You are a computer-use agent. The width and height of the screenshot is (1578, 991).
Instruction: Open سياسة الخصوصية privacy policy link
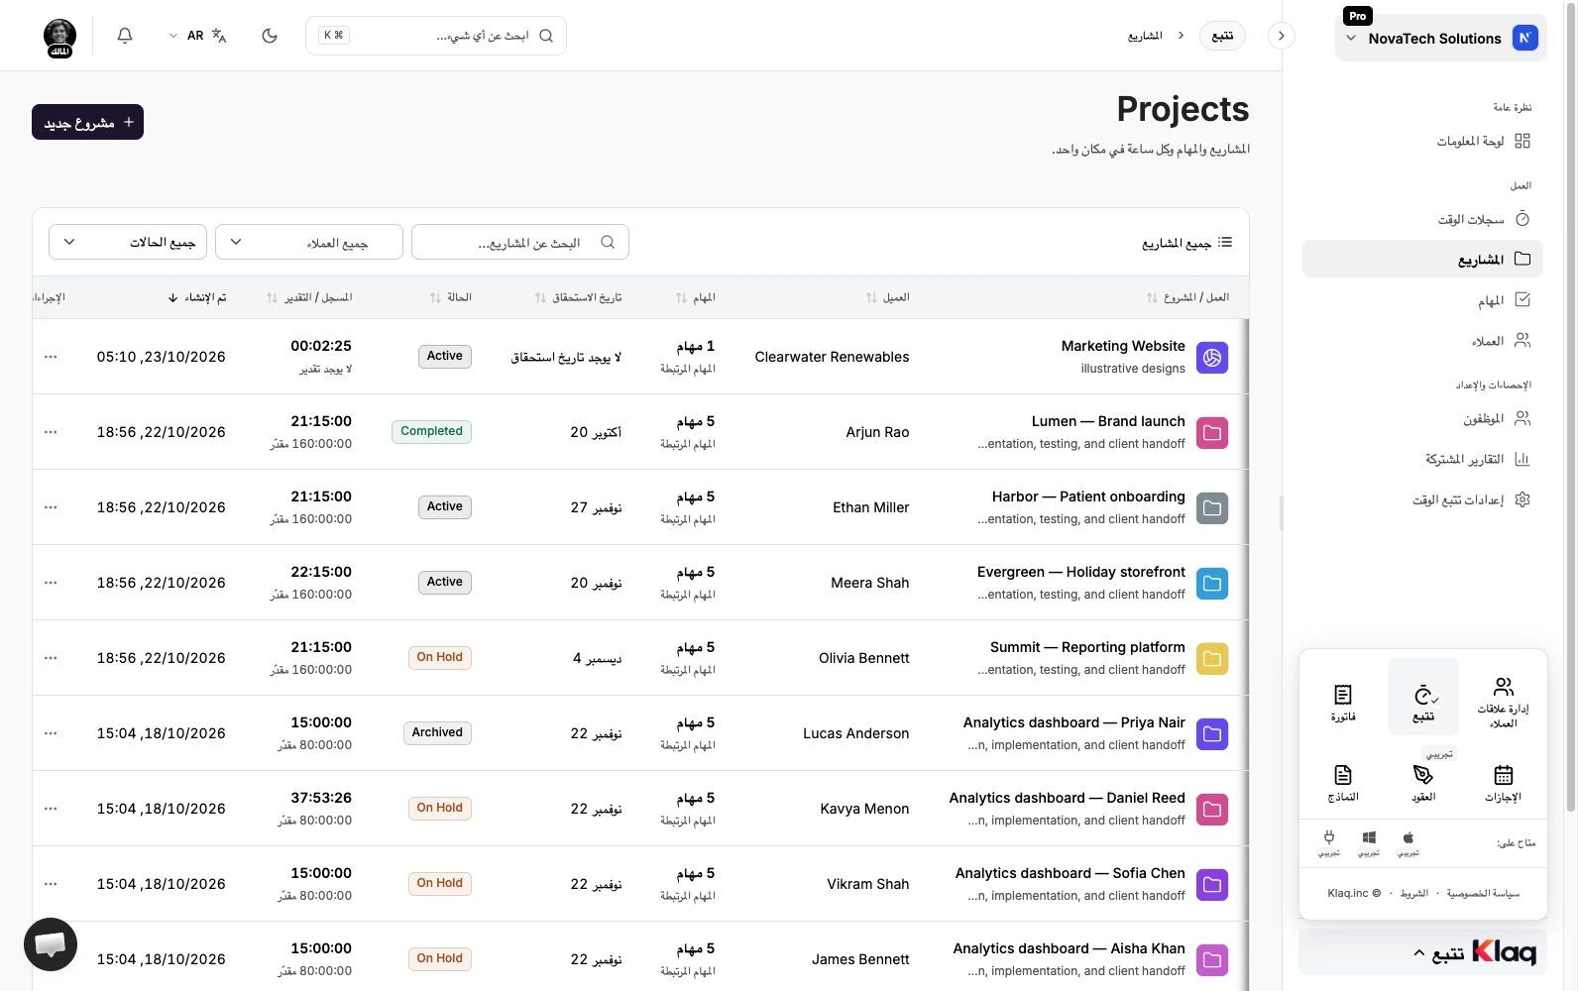coord(1483,893)
